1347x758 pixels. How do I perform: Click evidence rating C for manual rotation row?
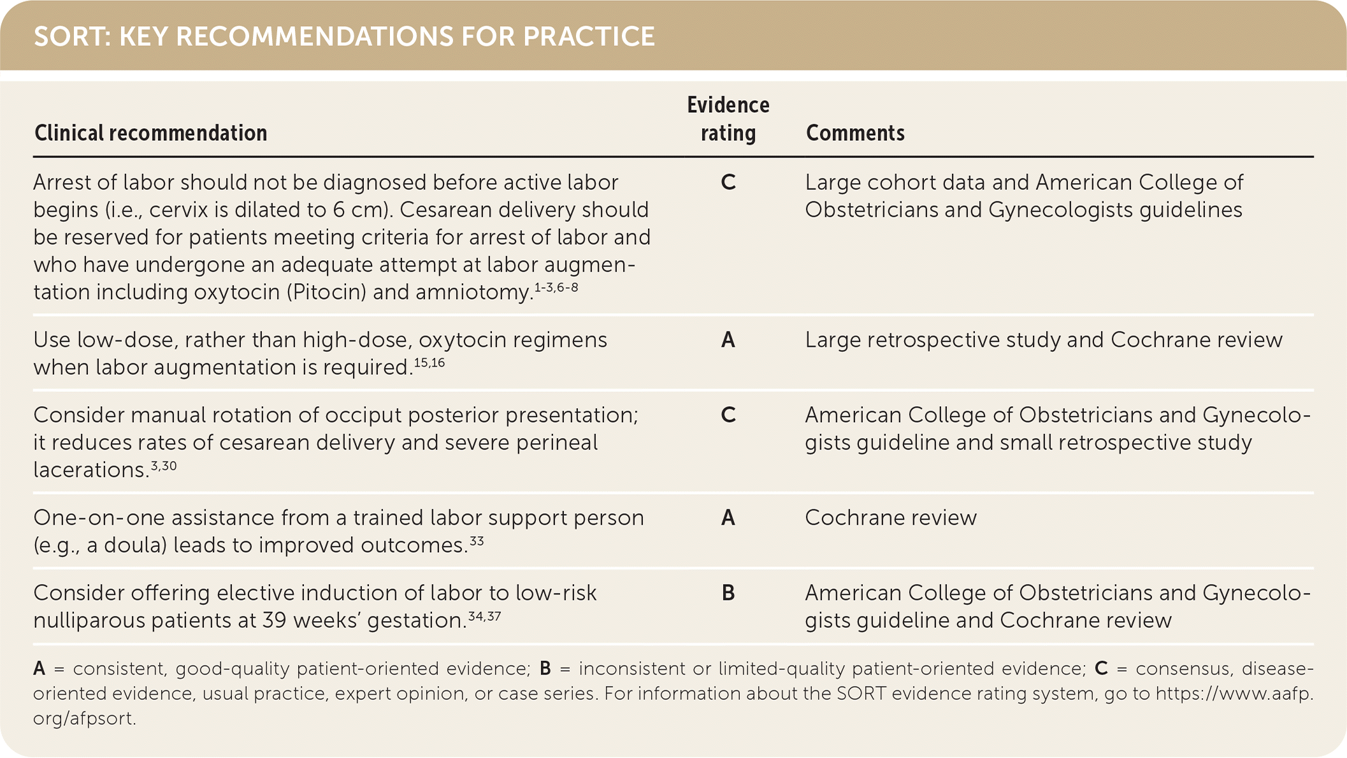728,416
